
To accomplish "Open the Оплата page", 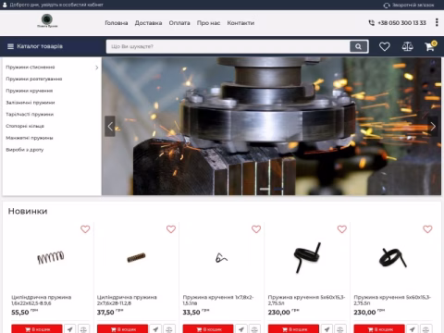I will click(x=179, y=23).
